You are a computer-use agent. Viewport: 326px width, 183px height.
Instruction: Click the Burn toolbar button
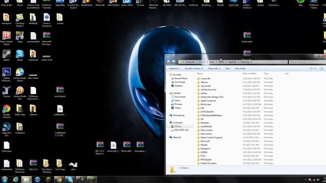click(228, 68)
